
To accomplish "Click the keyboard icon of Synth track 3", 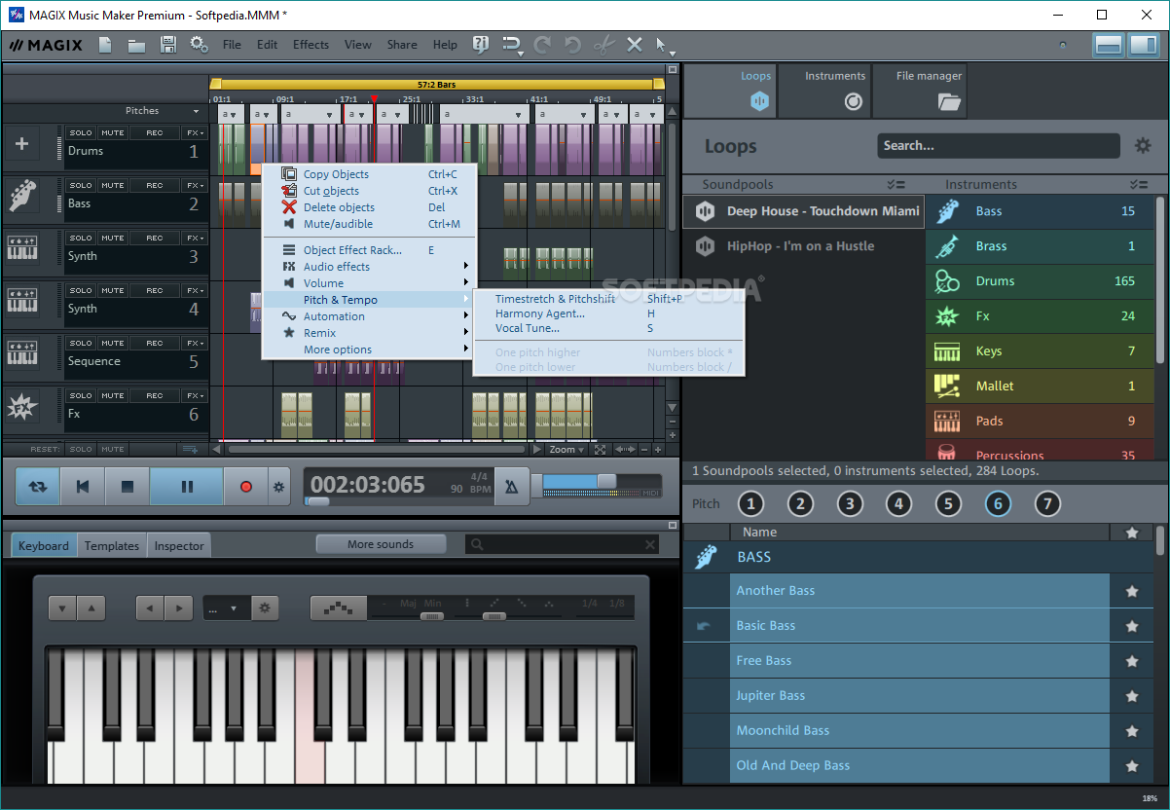I will click(22, 248).
